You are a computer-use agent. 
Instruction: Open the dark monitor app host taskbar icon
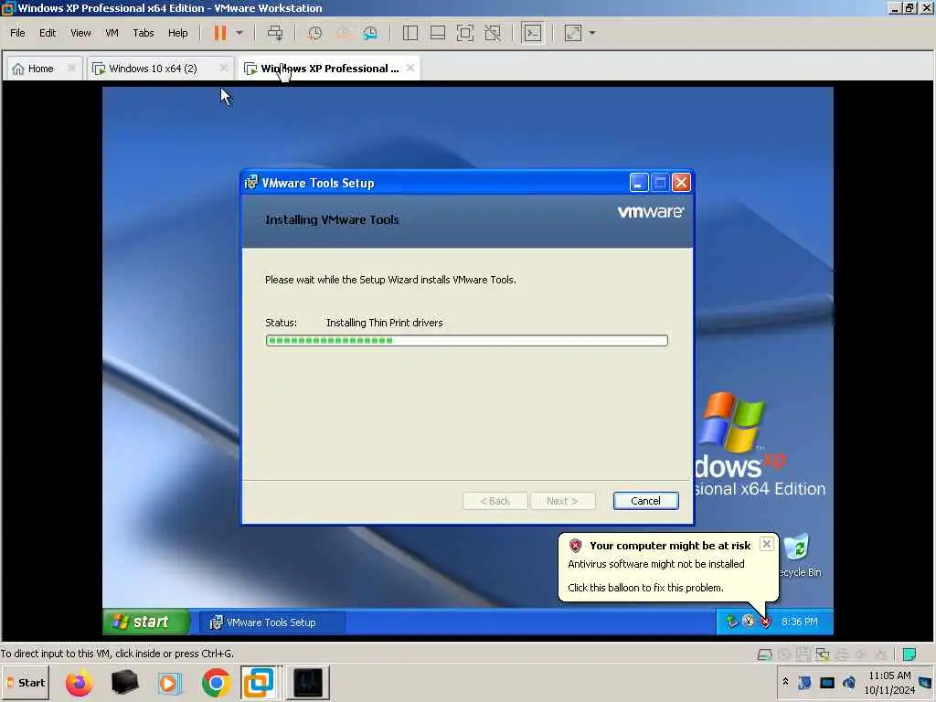[308, 683]
